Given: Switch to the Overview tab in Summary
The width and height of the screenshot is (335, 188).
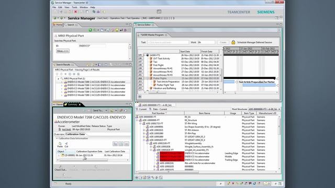Looking at the screenshot, I should coord(59,134).
